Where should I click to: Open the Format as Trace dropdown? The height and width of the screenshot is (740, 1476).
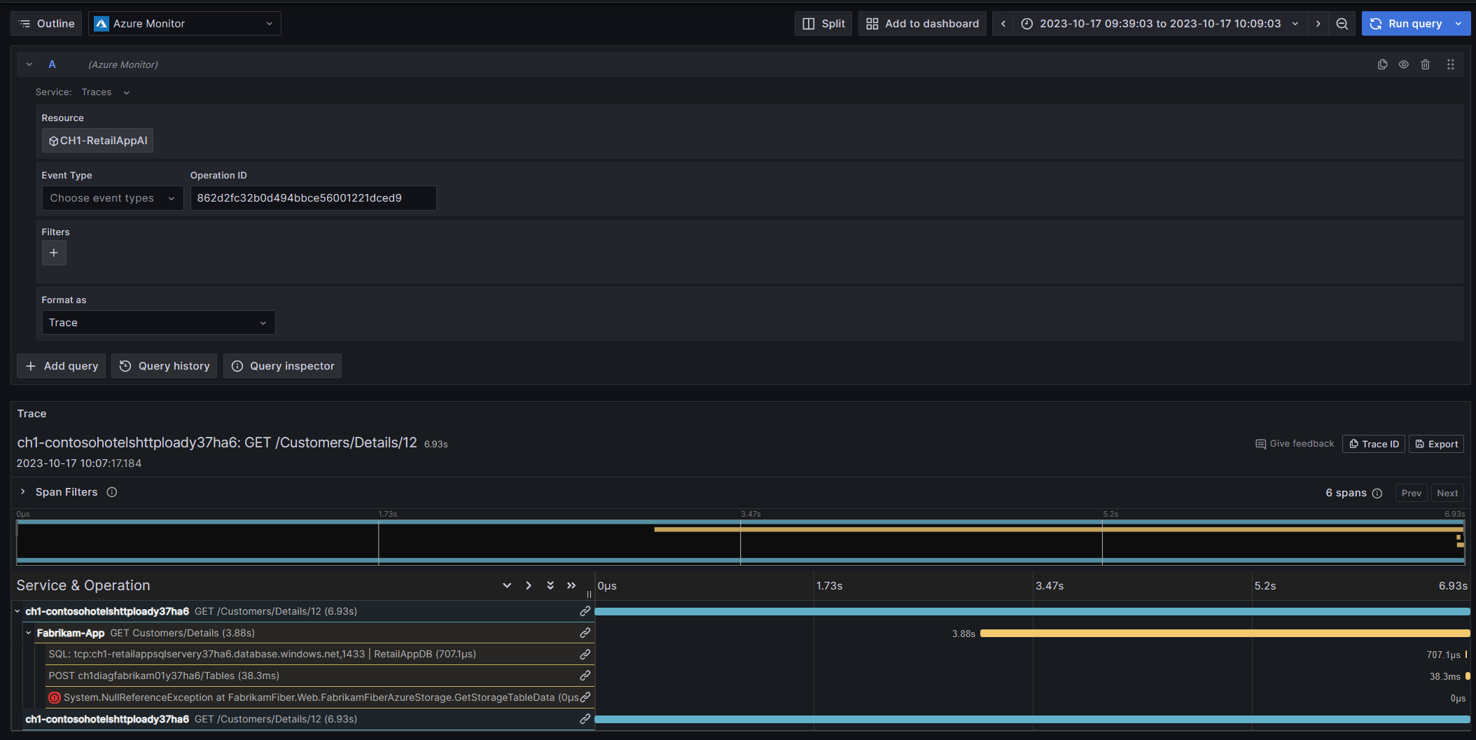point(158,323)
